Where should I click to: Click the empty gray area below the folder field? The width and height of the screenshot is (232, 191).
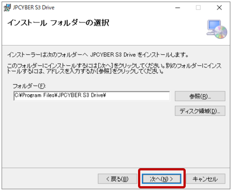[x=92, y=134]
